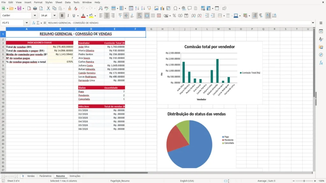Clear direct formatting icon

76,8
